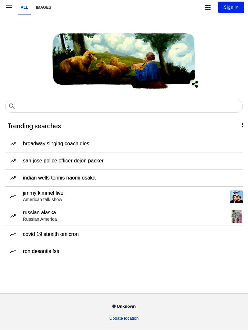Follow the Update location link
Image resolution: width=248 pixels, height=330 pixels.
coord(124,318)
